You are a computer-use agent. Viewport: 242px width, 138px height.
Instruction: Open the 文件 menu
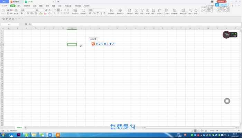(x=5, y=6)
